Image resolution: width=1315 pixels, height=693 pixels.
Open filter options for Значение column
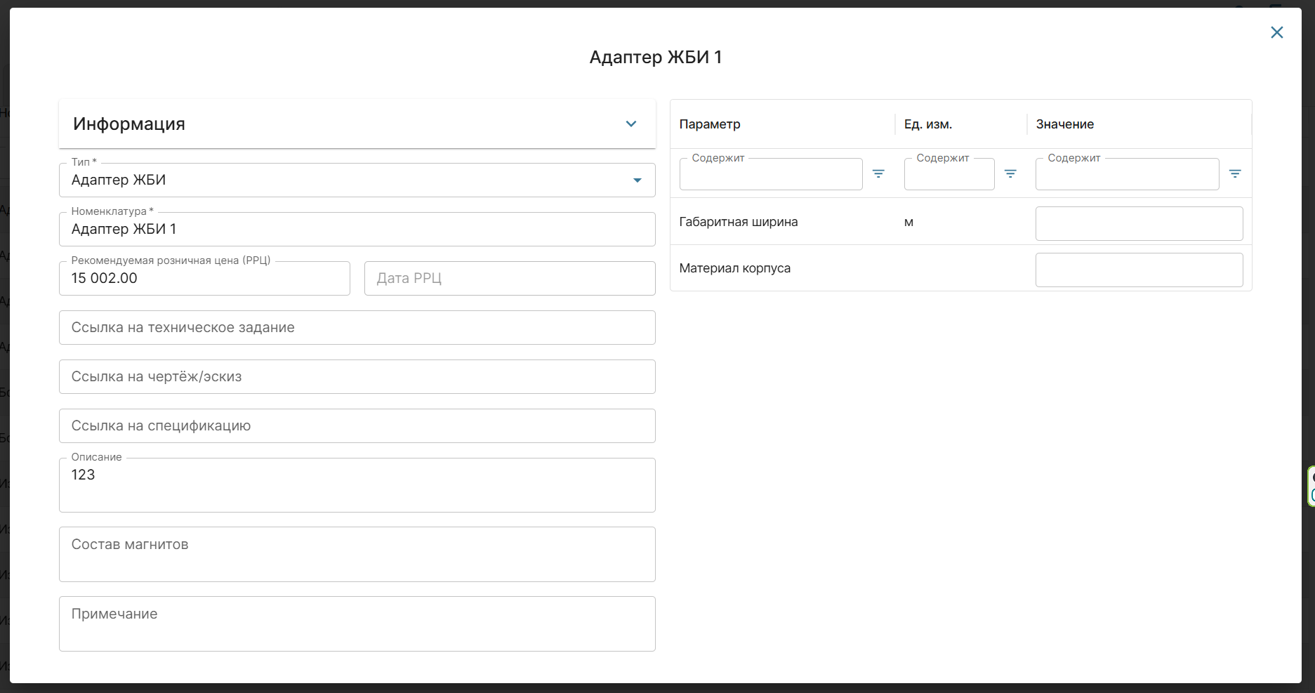click(1234, 173)
